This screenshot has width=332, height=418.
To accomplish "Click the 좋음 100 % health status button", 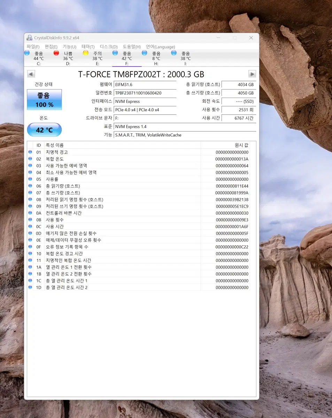I will [44, 100].
